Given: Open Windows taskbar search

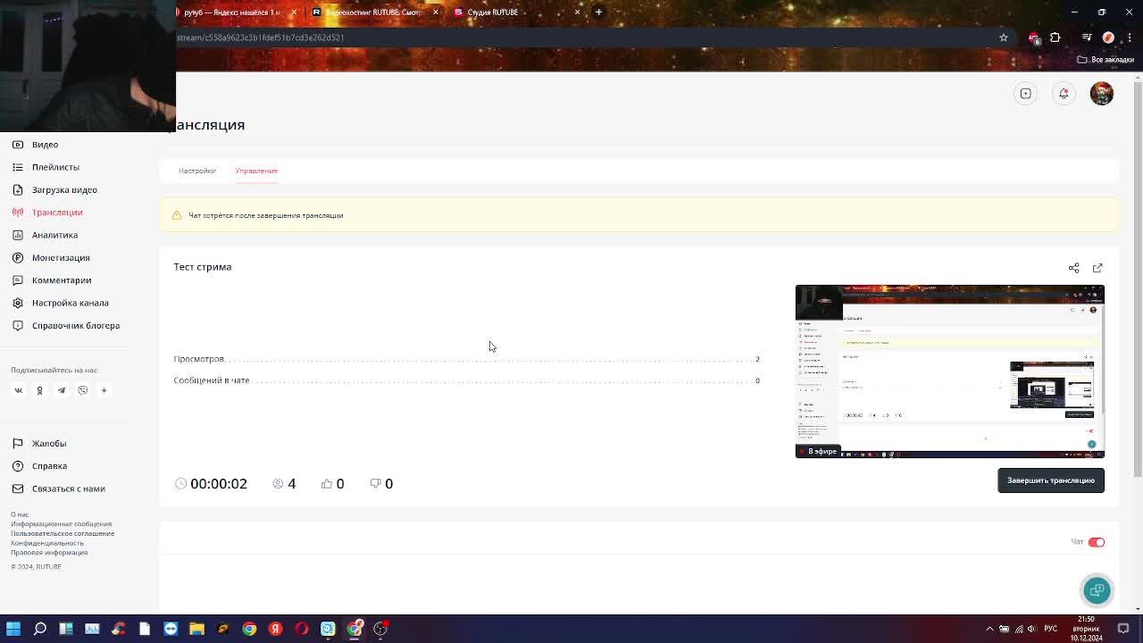Looking at the screenshot, I should pos(39,629).
